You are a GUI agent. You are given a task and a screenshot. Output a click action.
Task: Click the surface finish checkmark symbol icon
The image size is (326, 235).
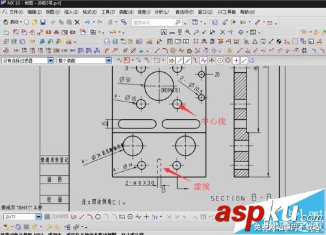point(204,33)
